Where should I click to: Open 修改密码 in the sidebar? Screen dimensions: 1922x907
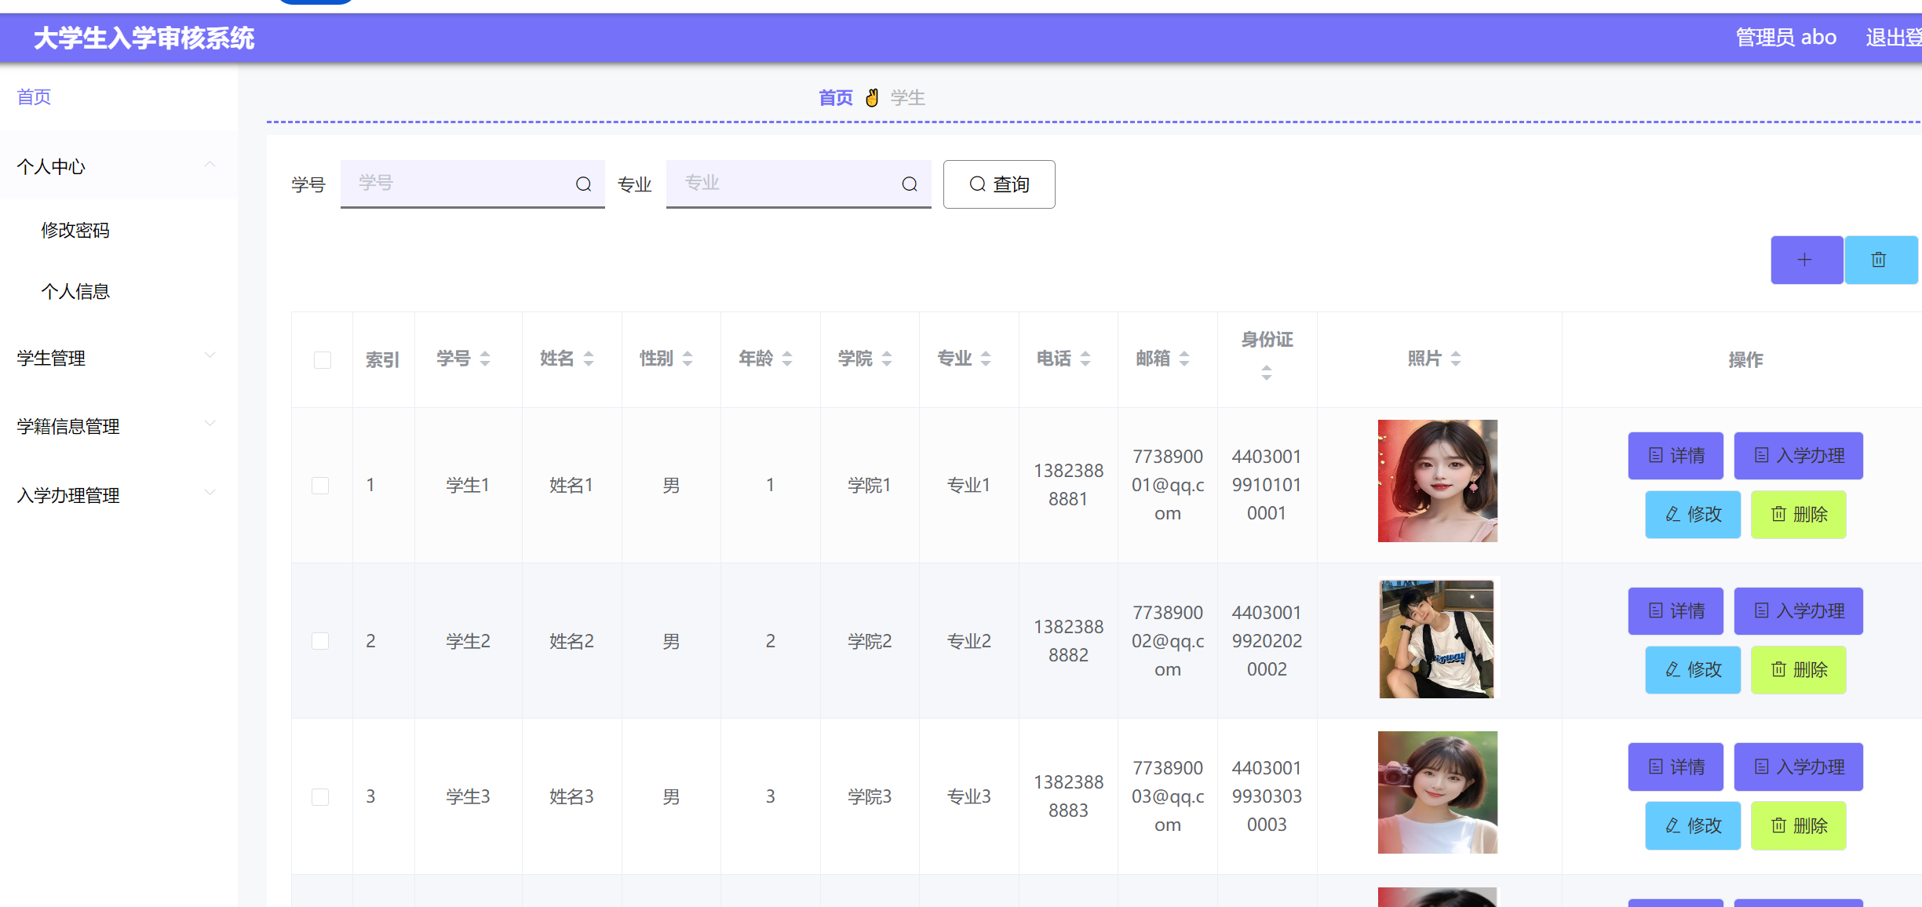(75, 230)
